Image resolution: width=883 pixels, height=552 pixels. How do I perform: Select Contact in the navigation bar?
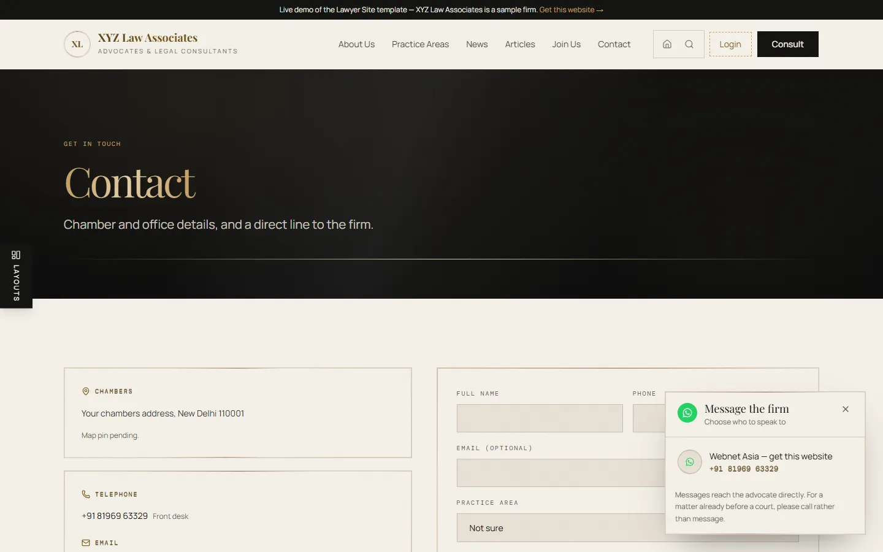pos(614,44)
